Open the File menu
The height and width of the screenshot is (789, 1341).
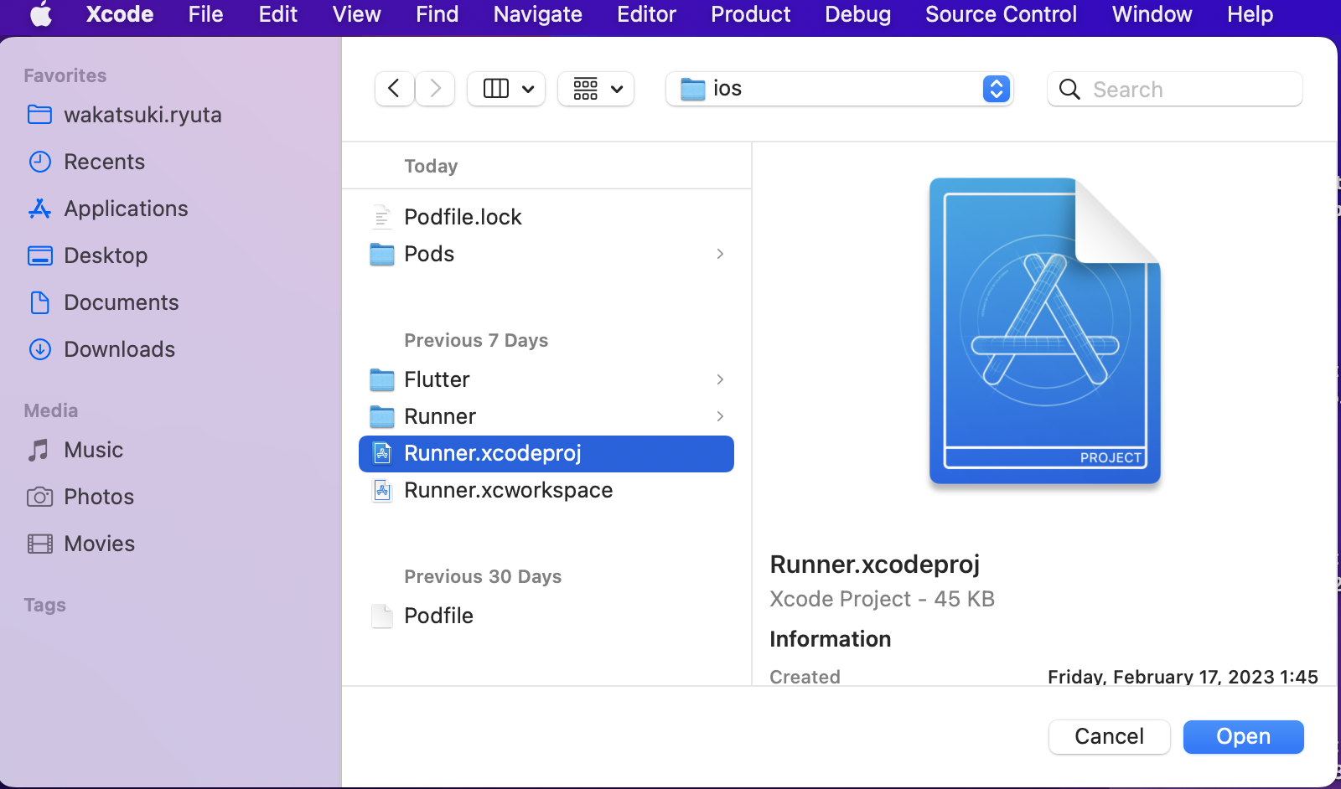(x=205, y=14)
